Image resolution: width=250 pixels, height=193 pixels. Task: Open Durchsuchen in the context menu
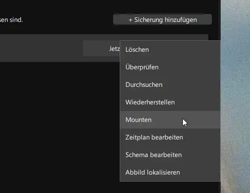[x=170, y=85]
